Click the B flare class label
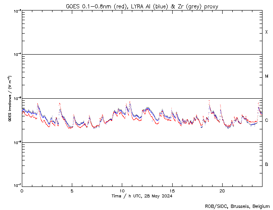Screen dimensions: 273x210 tap(267, 164)
